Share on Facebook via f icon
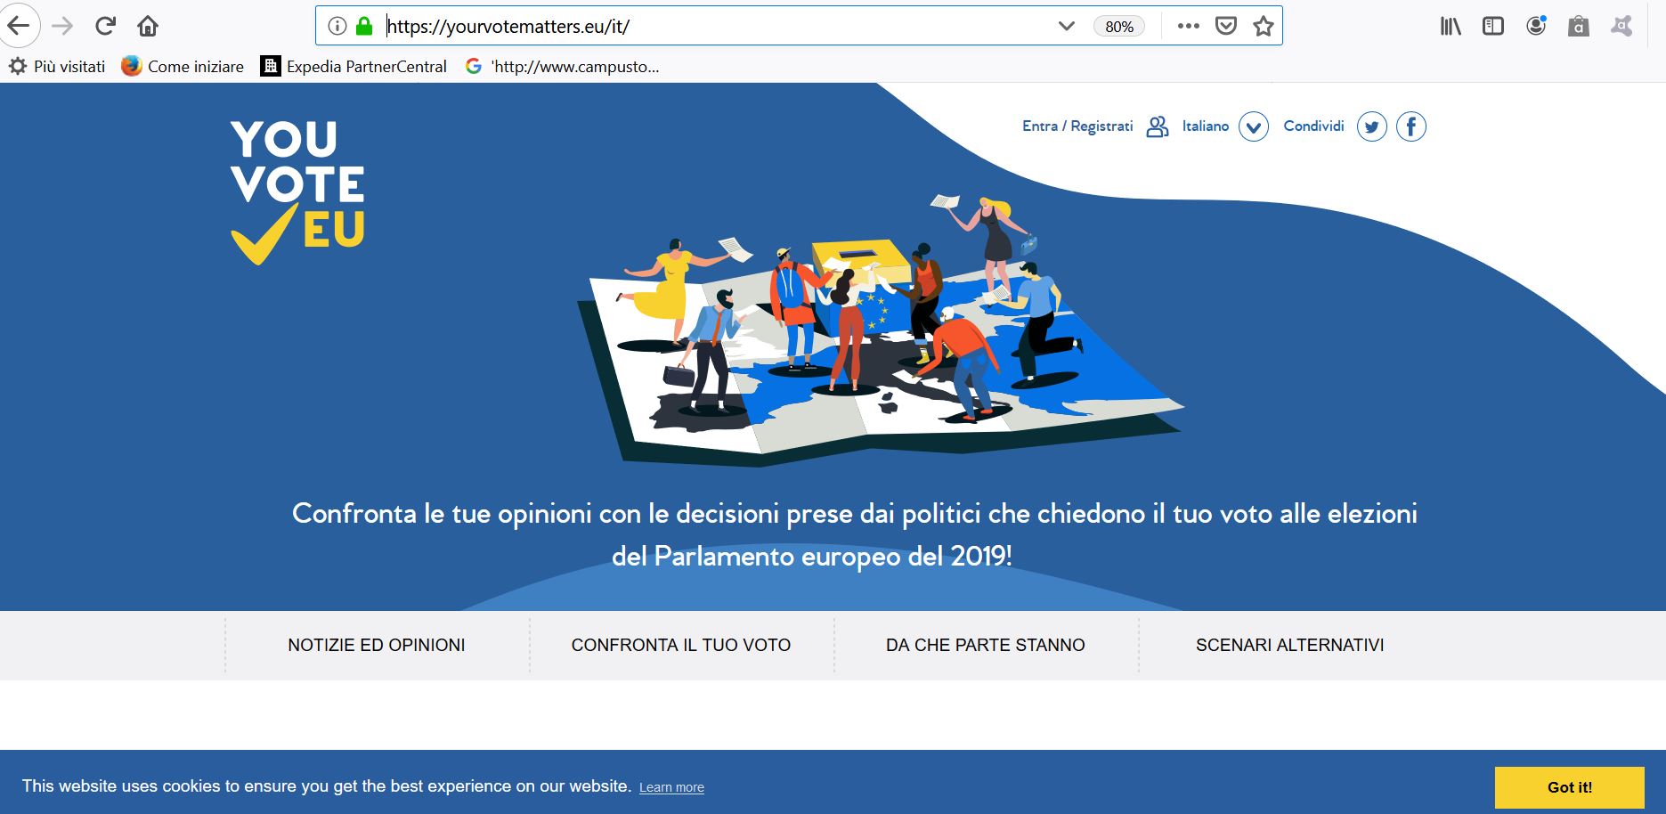Viewport: 1666px width, 814px height. pos(1410,127)
